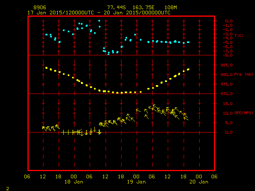Click the Pre (mb) pressure axis label
Image resolution: width=255 pixels, height=191 pixels.
(243, 74)
